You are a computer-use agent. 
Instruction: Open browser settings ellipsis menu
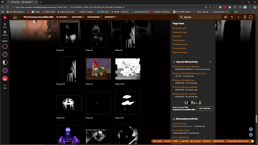tap(250, 7)
